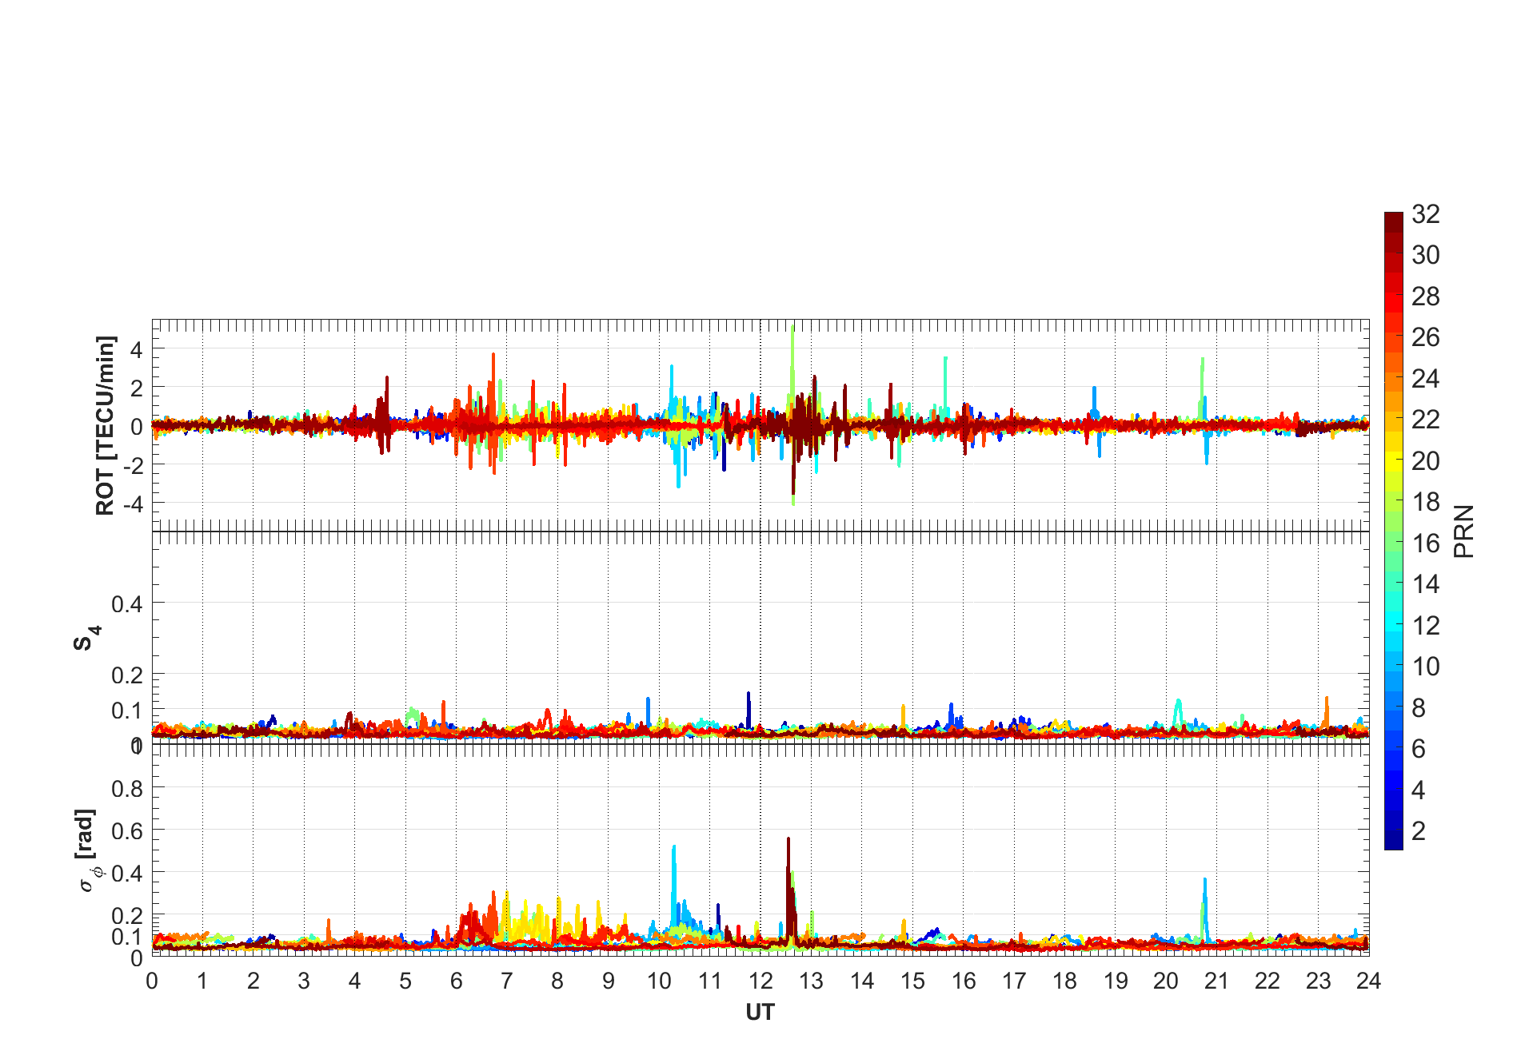The width and height of the screenshot is (1521, 1063).
Task: Select colorbar tick label 24
Action: (x=1426, y=378)
